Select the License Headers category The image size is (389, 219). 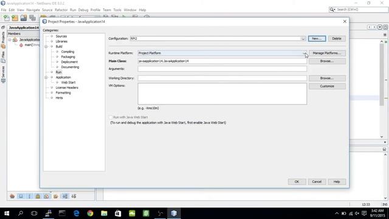pyautogui.click(x=67, y=88)
